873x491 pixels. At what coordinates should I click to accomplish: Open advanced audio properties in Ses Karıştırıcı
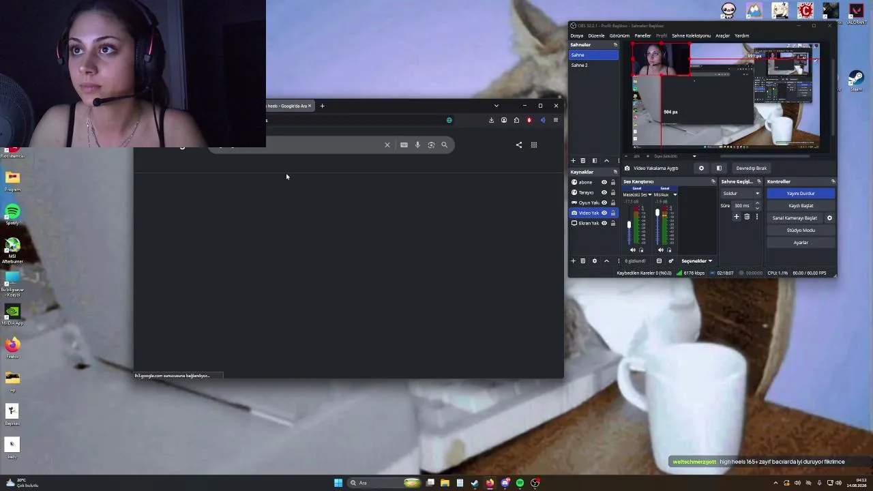(670, 261)
